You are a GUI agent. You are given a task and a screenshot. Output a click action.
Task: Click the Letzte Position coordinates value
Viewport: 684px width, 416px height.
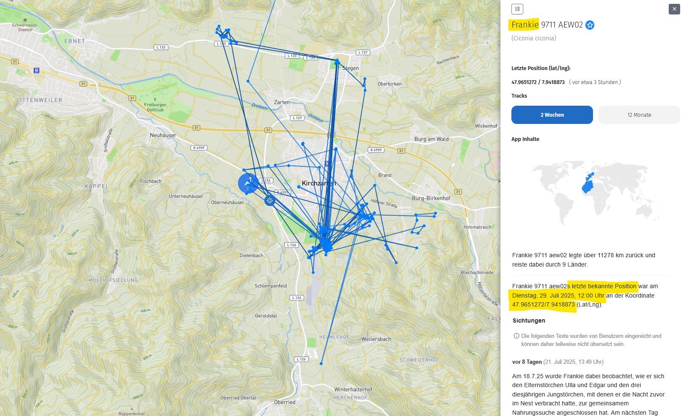538,82
